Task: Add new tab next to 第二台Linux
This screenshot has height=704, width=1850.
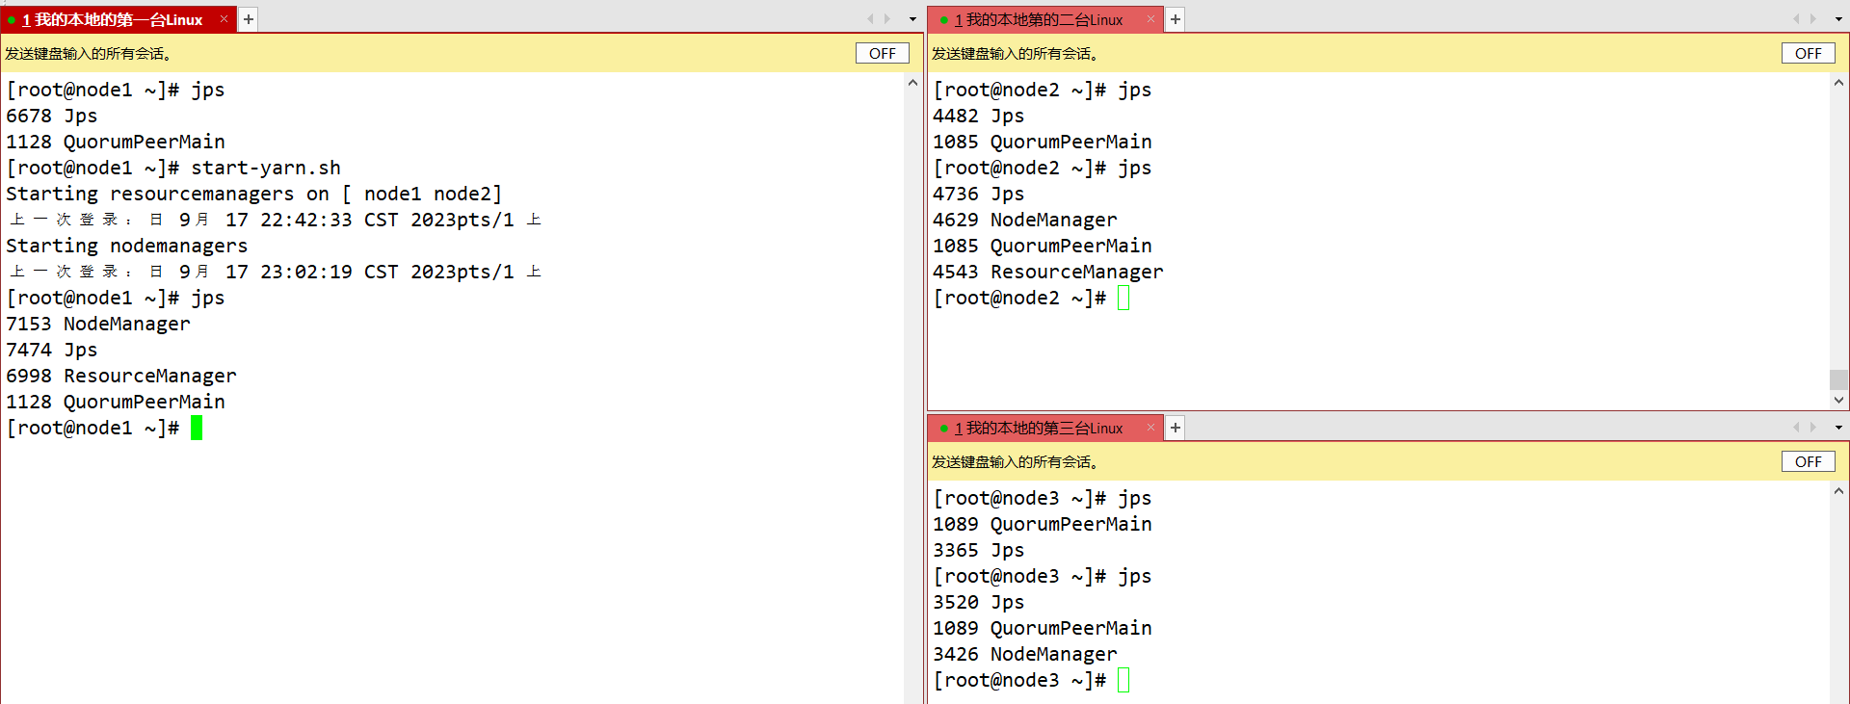Action: coord(1176,19)
